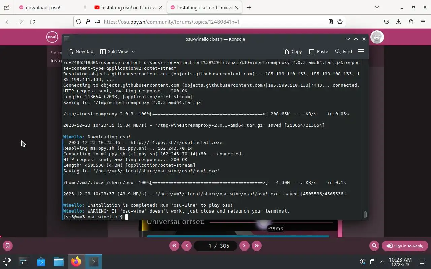431x269 pixels.
Task: Open Firefox downloads panel
Action: 399,22
